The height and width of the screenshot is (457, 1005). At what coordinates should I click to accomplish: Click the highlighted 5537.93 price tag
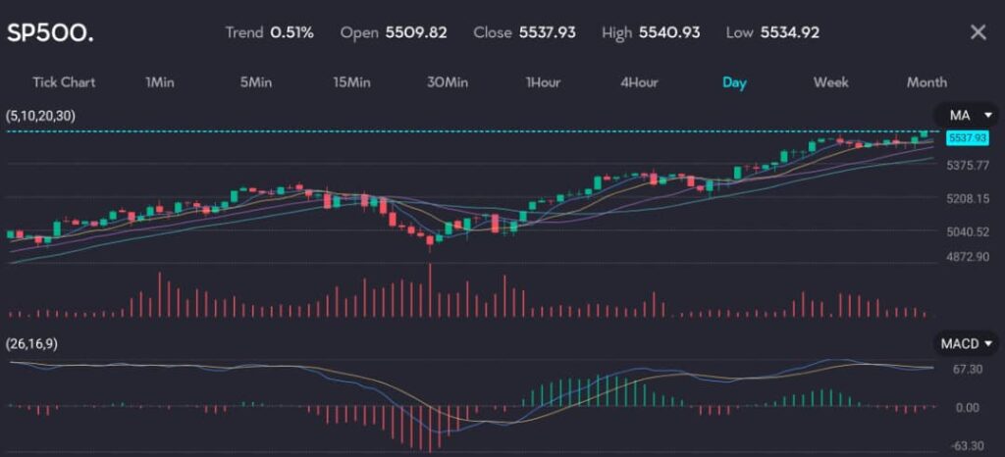[x=965, y=139]
